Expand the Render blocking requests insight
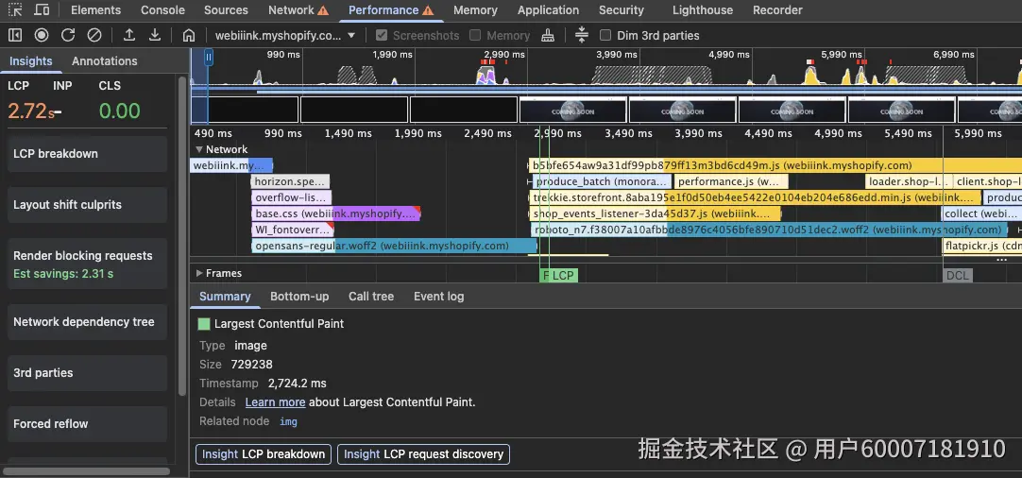Image resolution: width=1022 pixels, height=478 pixels. [x=87, y=265]
